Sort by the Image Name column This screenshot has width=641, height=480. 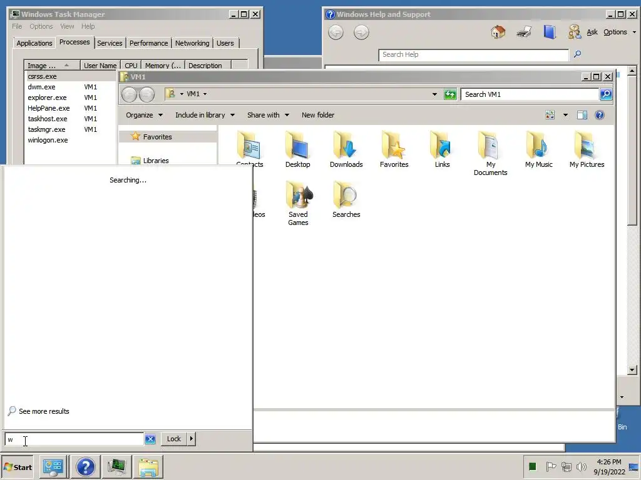tap(51, 65)
